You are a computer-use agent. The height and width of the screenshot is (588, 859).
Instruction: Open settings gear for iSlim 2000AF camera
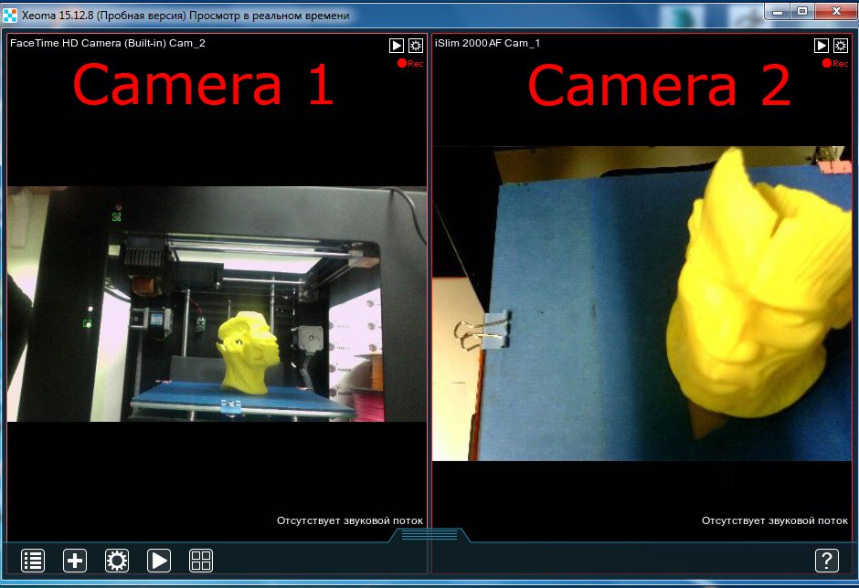(x=841, y=46)
